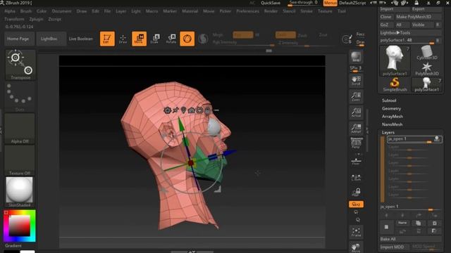This screenshot has height=253, width=451.
Task: Click the Duplicate layer icon
Action: point(418,223)
